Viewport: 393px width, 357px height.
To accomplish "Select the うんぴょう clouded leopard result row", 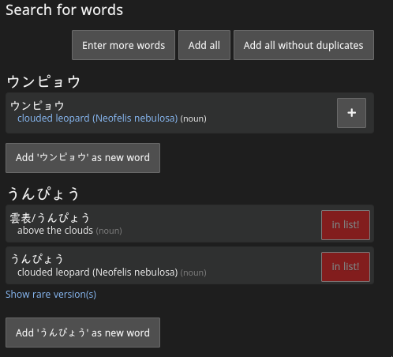I will 189,265.
